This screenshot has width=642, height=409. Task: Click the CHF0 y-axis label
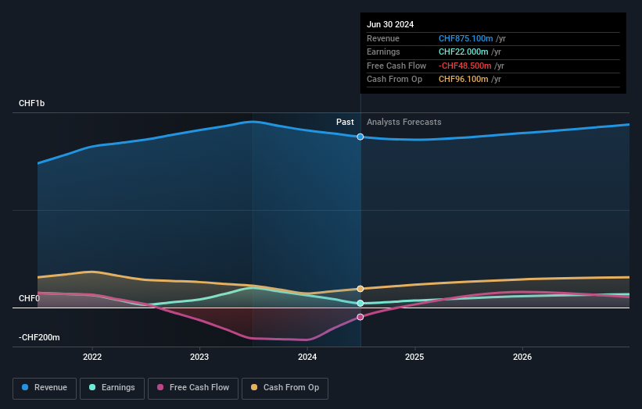pos(29,299)
